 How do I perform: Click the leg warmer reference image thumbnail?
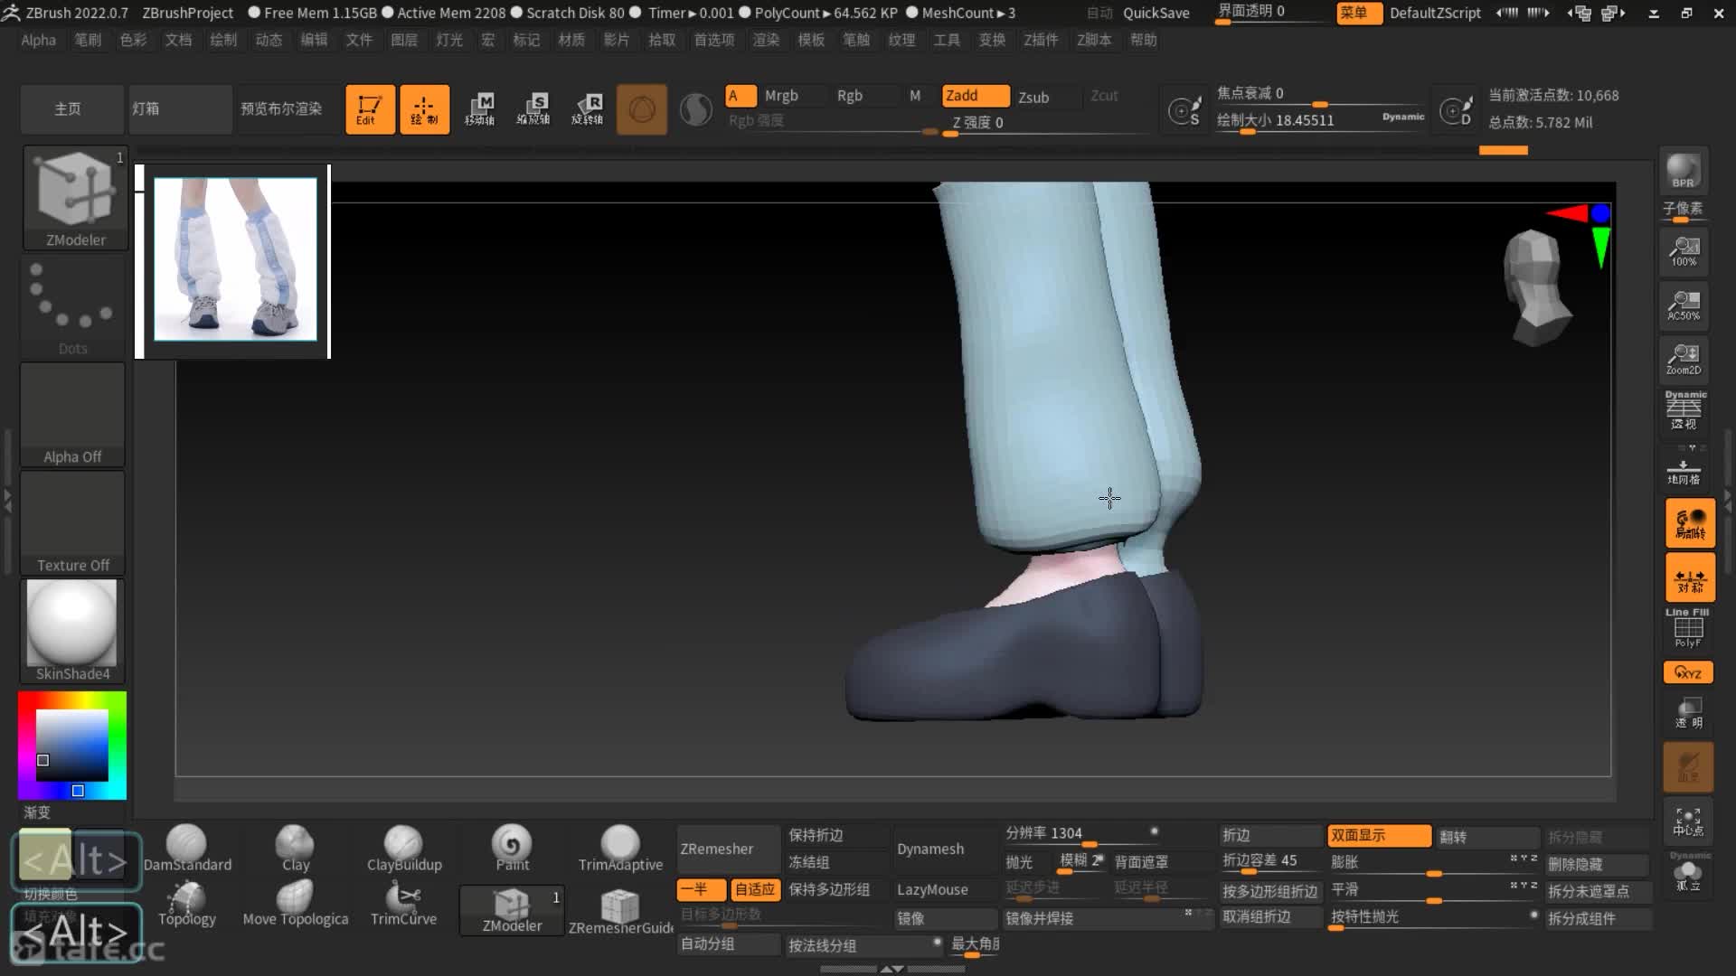(235, 259)
